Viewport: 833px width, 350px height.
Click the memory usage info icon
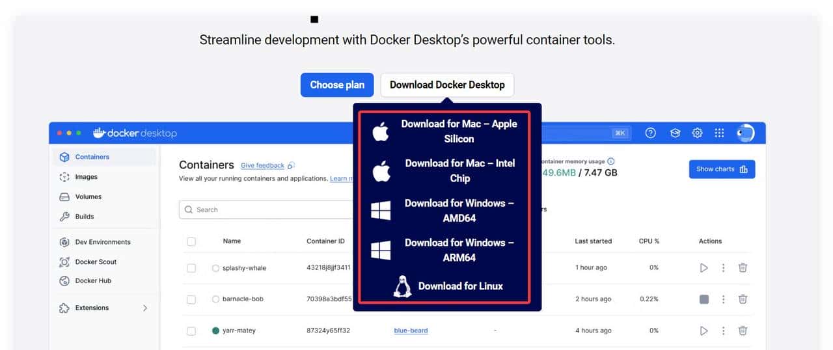(610, 161)
